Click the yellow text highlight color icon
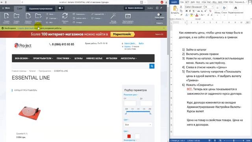 (191, 15)
